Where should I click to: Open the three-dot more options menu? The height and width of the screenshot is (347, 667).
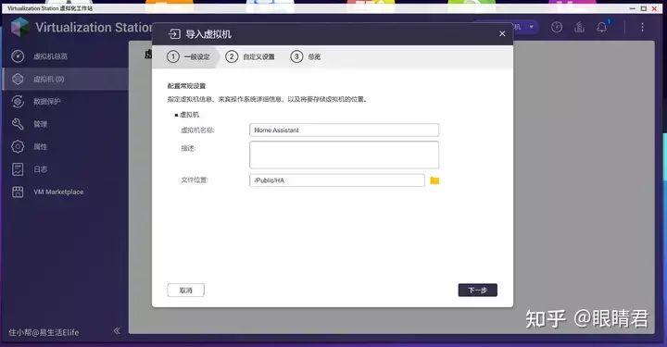(x=642, y=27)
